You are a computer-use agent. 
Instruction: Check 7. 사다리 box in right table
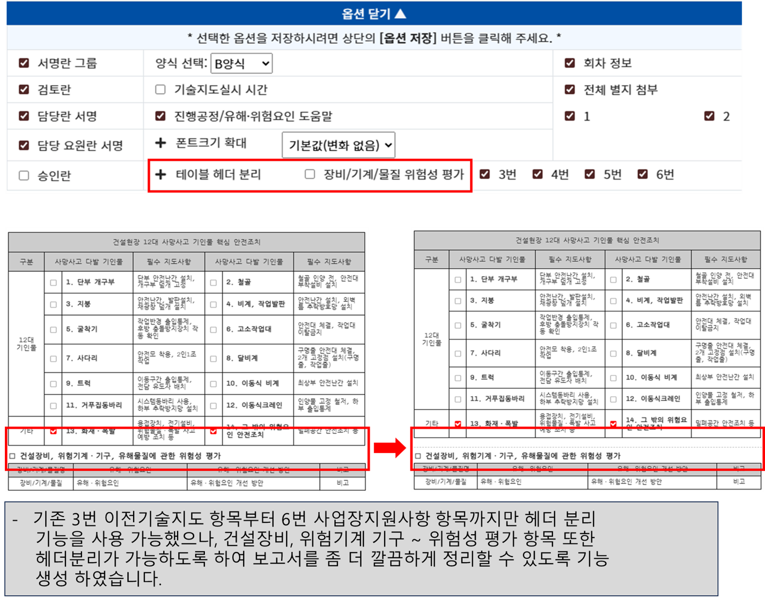(x=458, y=353)
